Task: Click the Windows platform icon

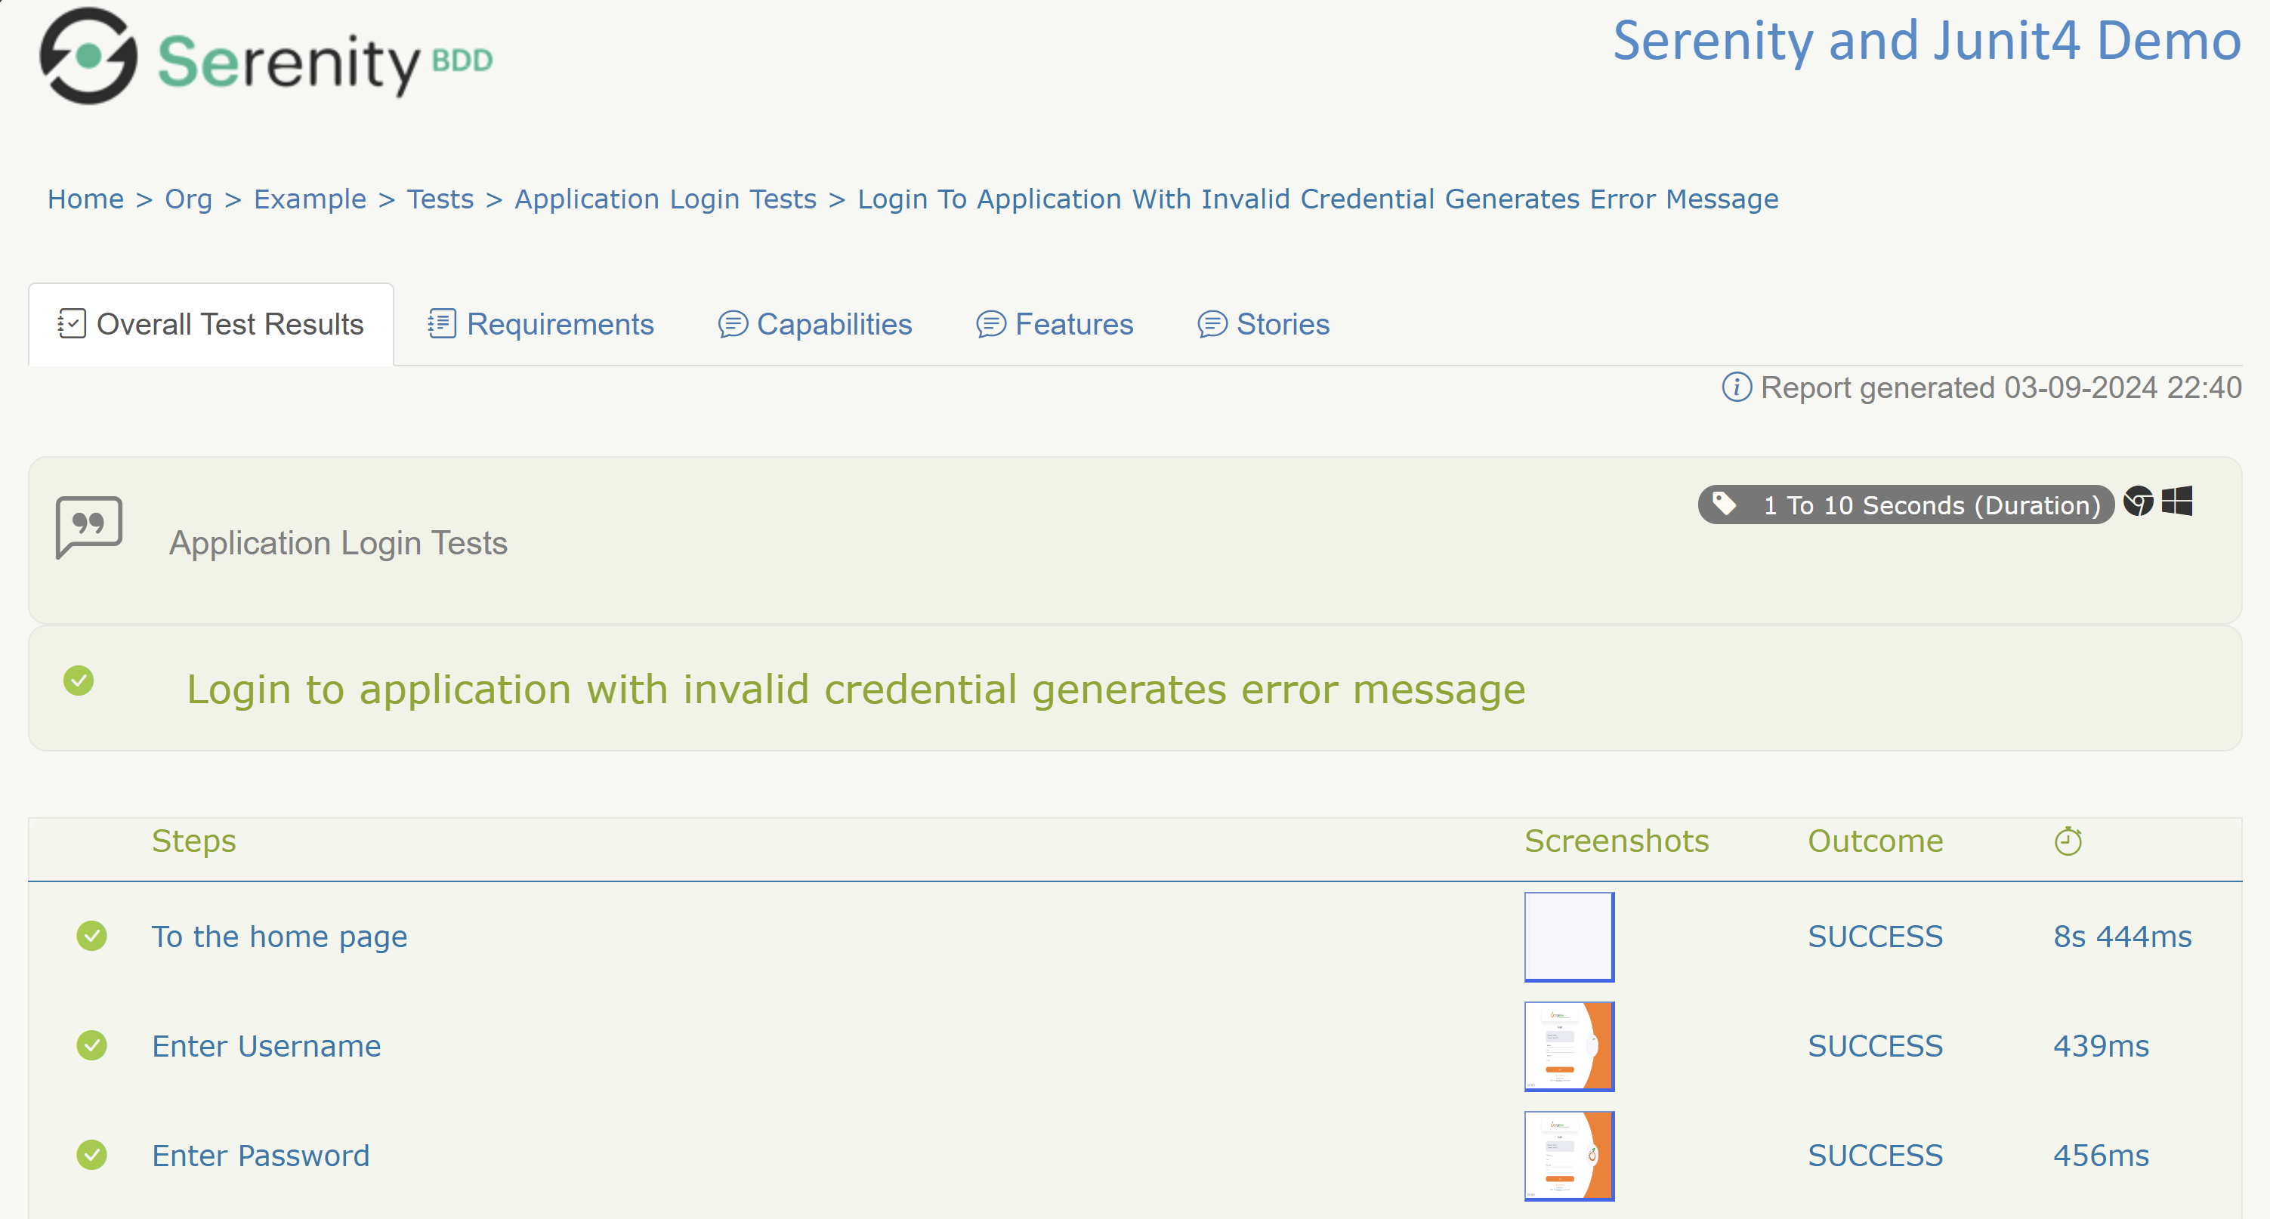Action: tap(2179, 503)
